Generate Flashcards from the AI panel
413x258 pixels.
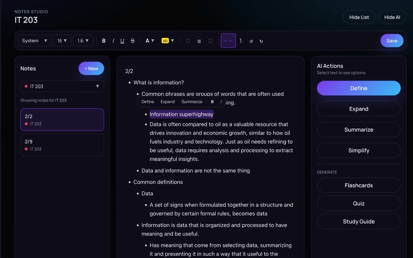tap(358, 185)
